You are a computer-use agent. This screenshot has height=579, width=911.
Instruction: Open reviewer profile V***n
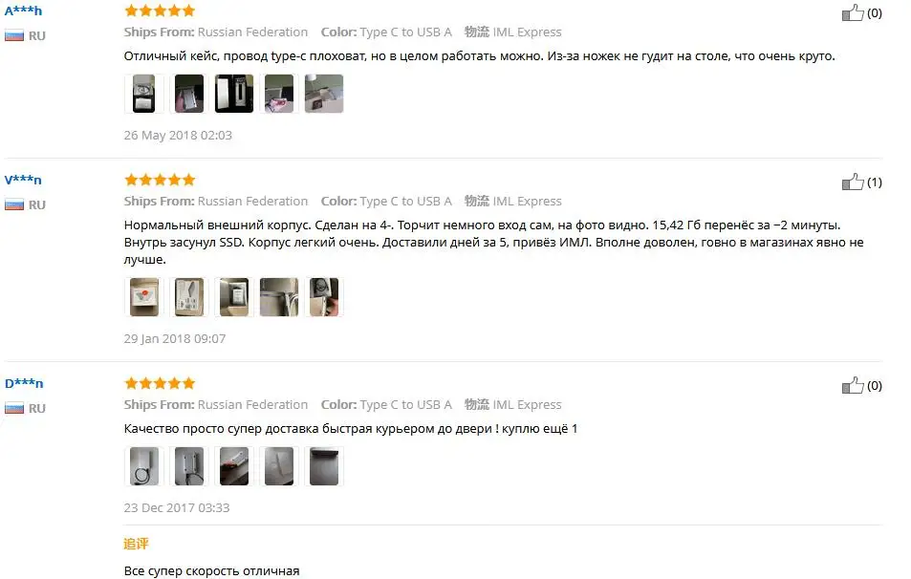point(23,180)
